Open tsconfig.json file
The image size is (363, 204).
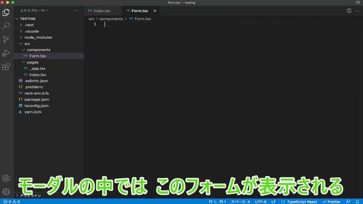(49, 106)
